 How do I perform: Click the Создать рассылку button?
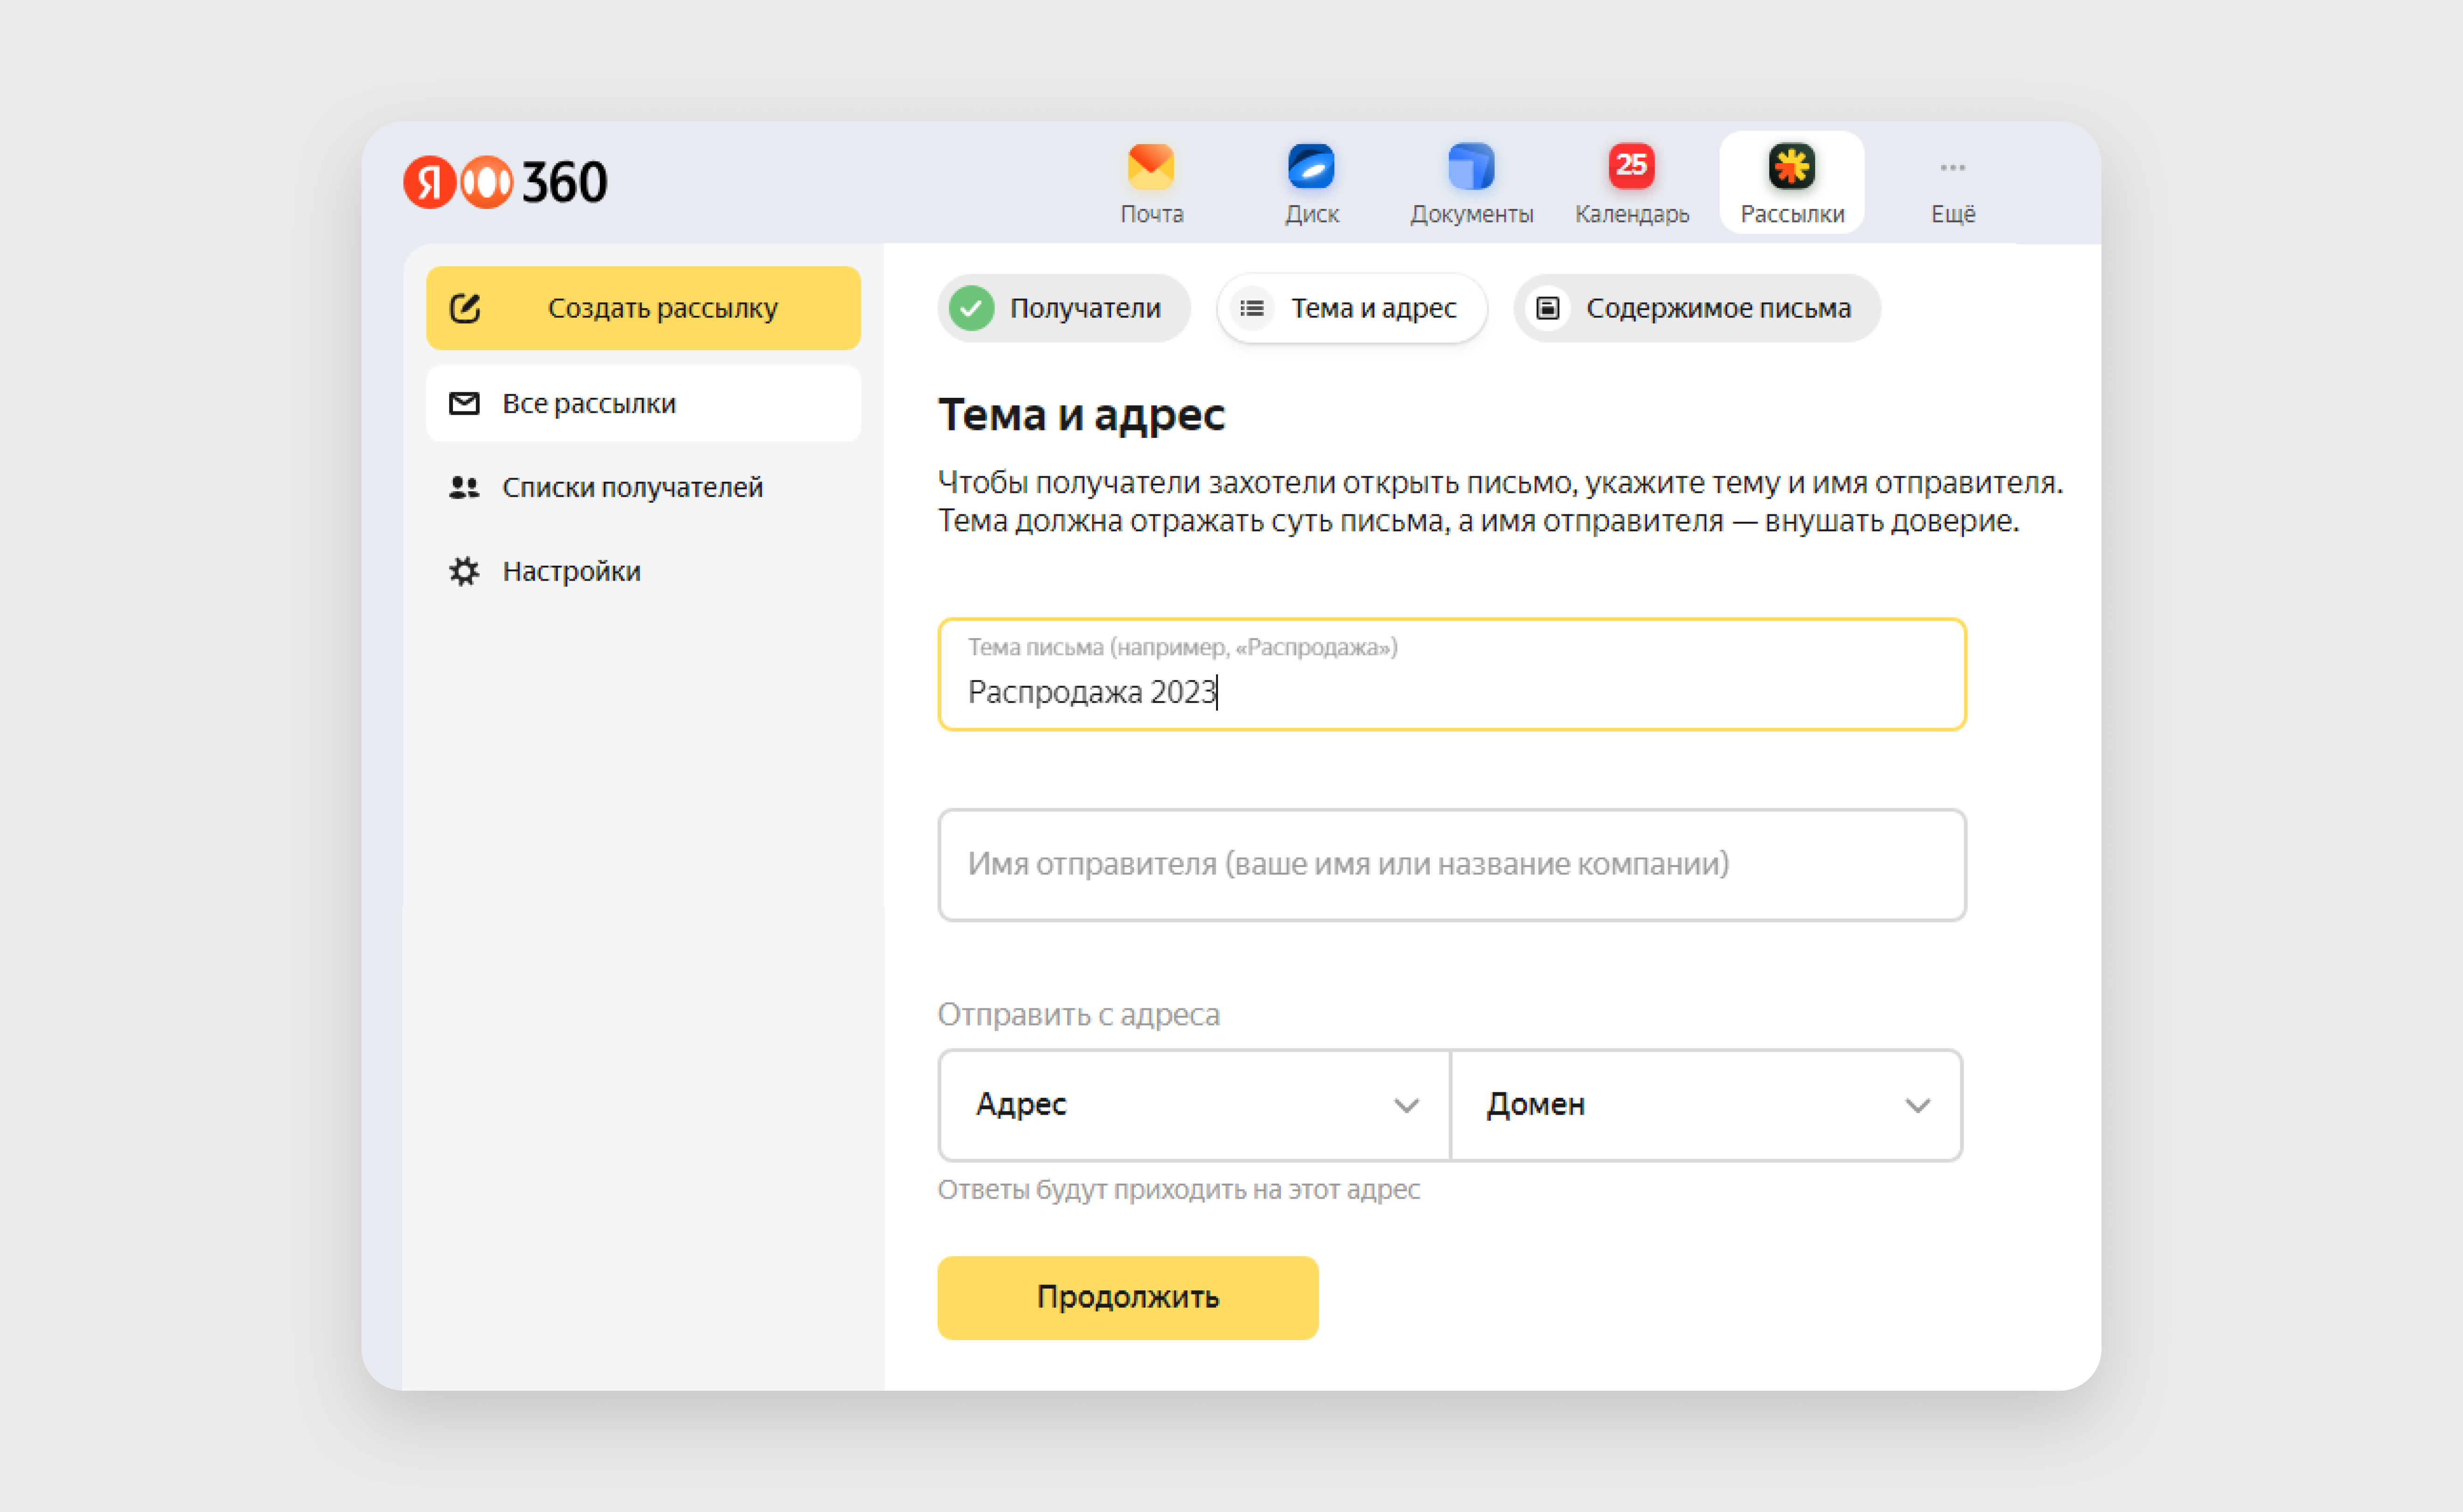click(x=643, y=308)
